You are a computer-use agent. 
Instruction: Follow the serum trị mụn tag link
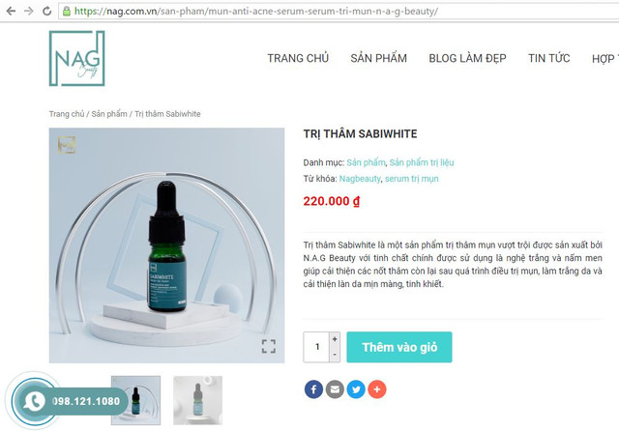click(412, 179)
